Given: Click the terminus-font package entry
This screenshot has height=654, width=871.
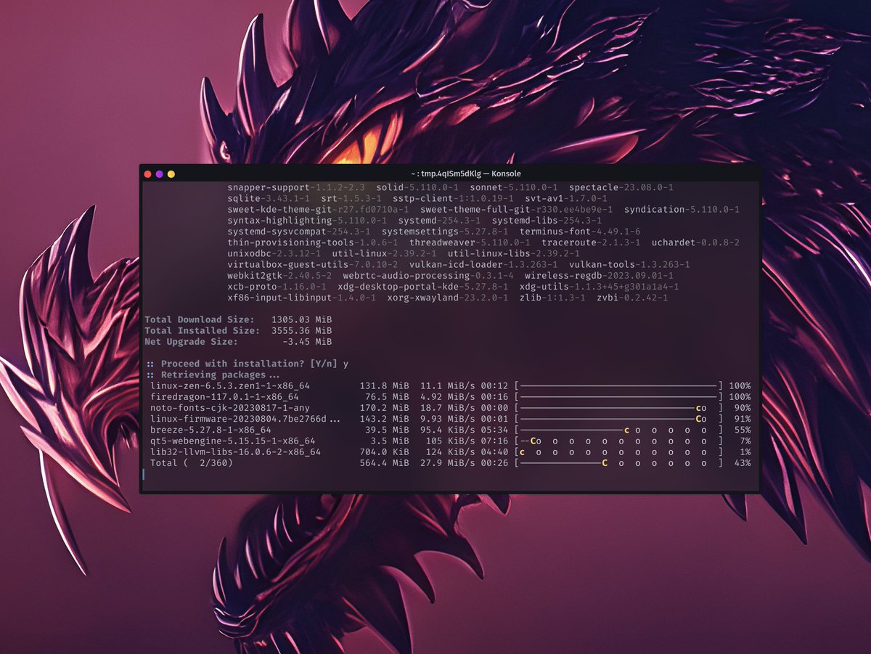Looking at the screenshot, I should pyautogui.click(x=580, y=232).
